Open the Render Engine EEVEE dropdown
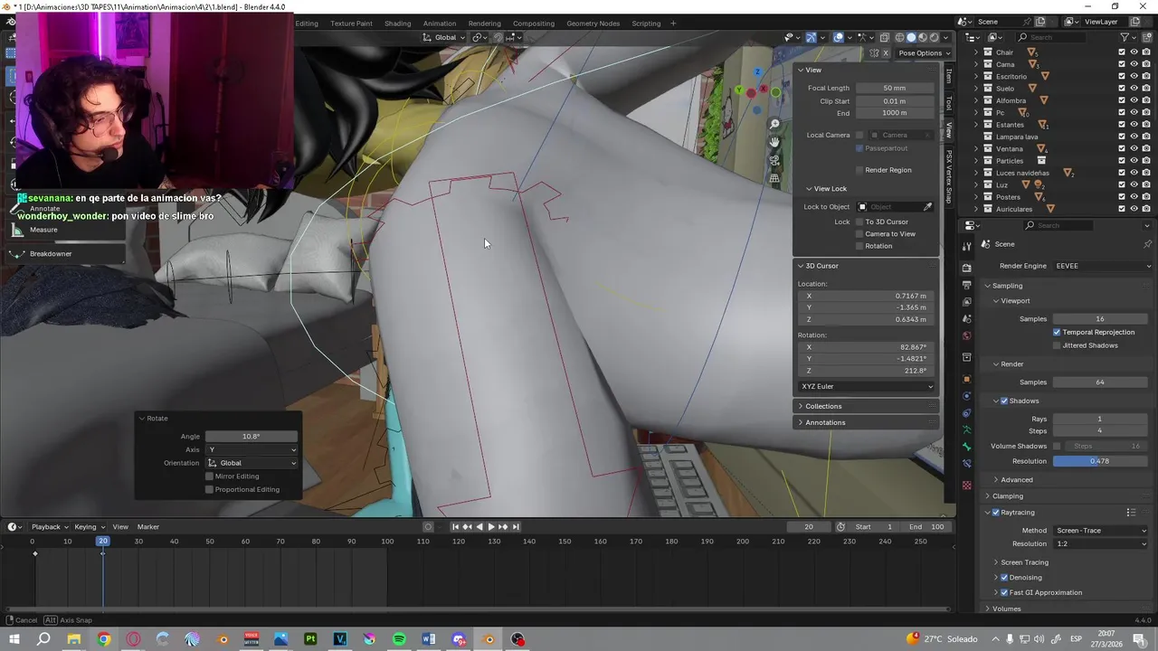The width and height of the screenshot is (1158, 651). tap(1100, 266)
